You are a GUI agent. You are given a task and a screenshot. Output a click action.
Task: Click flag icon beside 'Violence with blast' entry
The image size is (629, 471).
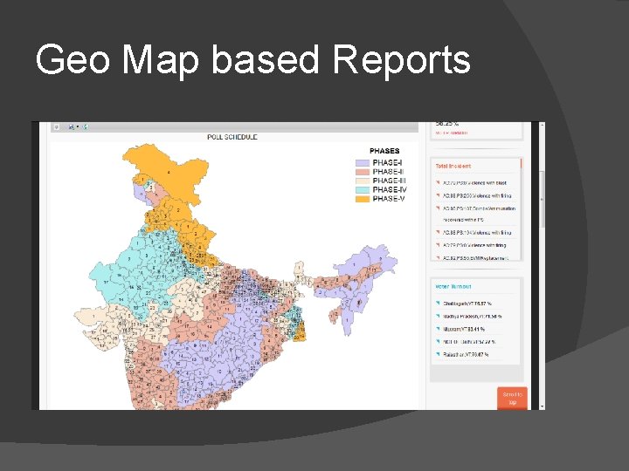438,182
